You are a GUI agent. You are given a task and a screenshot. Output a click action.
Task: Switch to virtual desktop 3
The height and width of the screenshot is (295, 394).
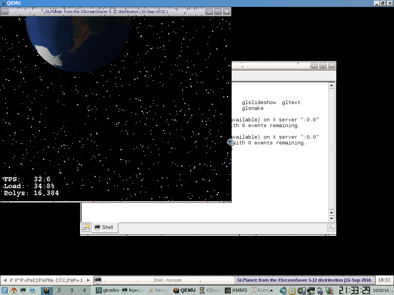coord(72,290)
